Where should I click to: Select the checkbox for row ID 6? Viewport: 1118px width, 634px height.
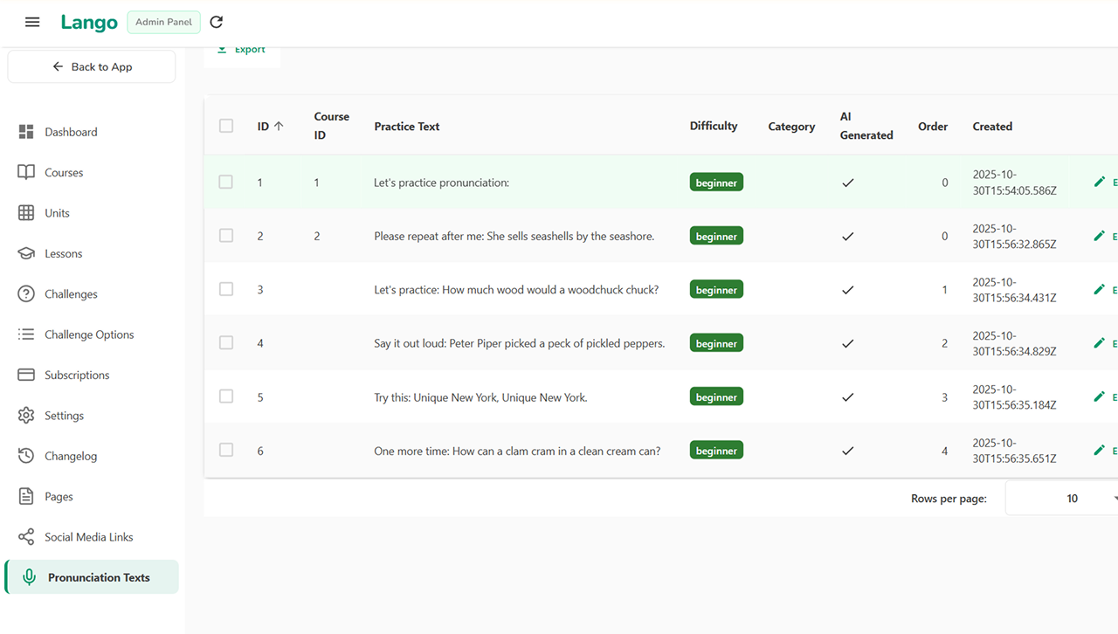coord(226,450)
